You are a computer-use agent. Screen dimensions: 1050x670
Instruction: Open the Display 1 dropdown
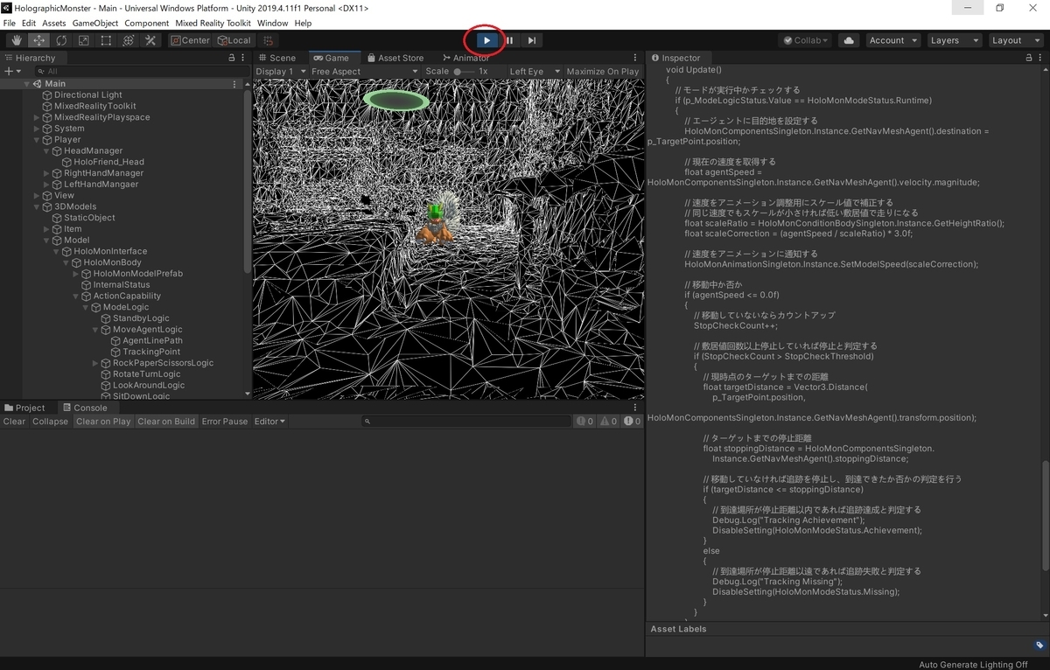(x=281, y=71)
